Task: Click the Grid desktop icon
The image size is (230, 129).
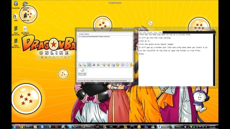Action: tap(15, 17)
